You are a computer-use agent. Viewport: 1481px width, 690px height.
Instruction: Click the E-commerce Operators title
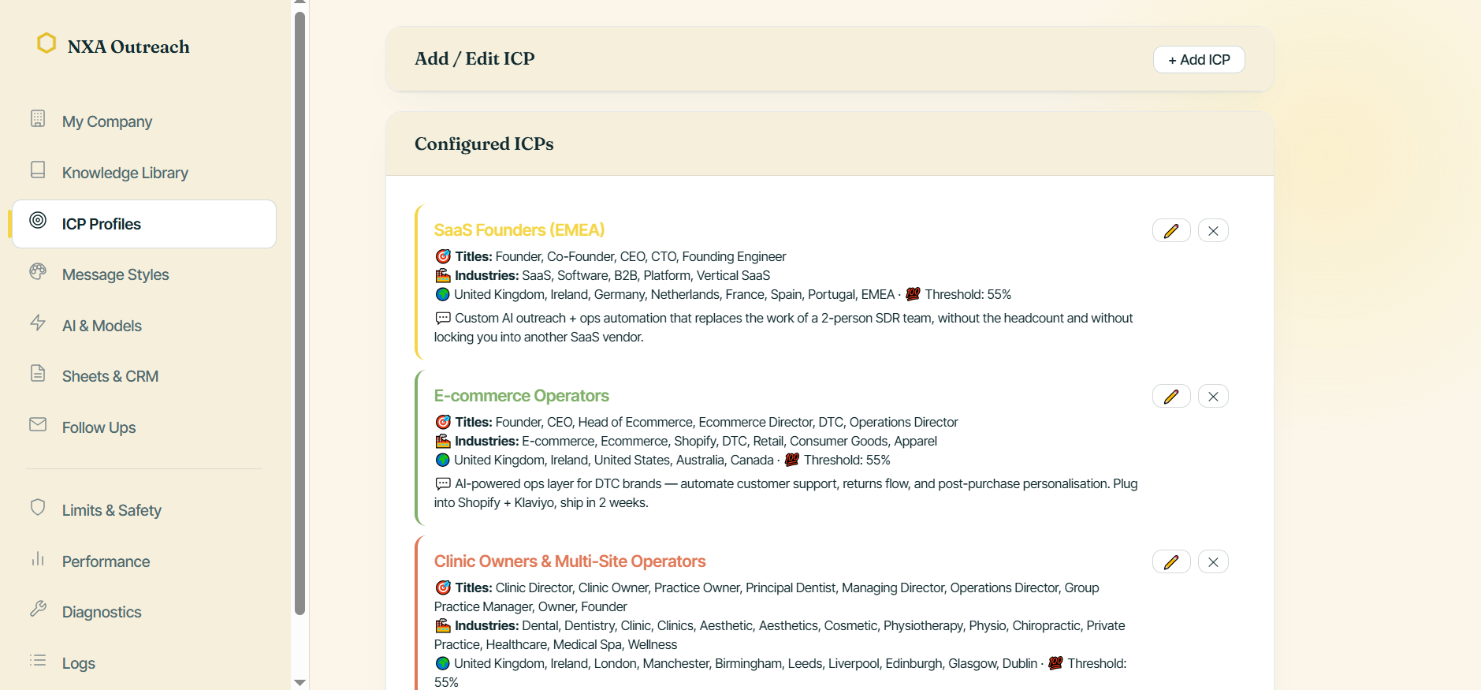pos(521,396)
